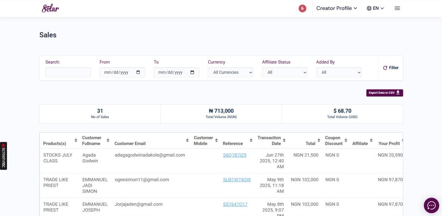442x216 pixels.
Task: Click the Filter button
Action: coord(391,68)
